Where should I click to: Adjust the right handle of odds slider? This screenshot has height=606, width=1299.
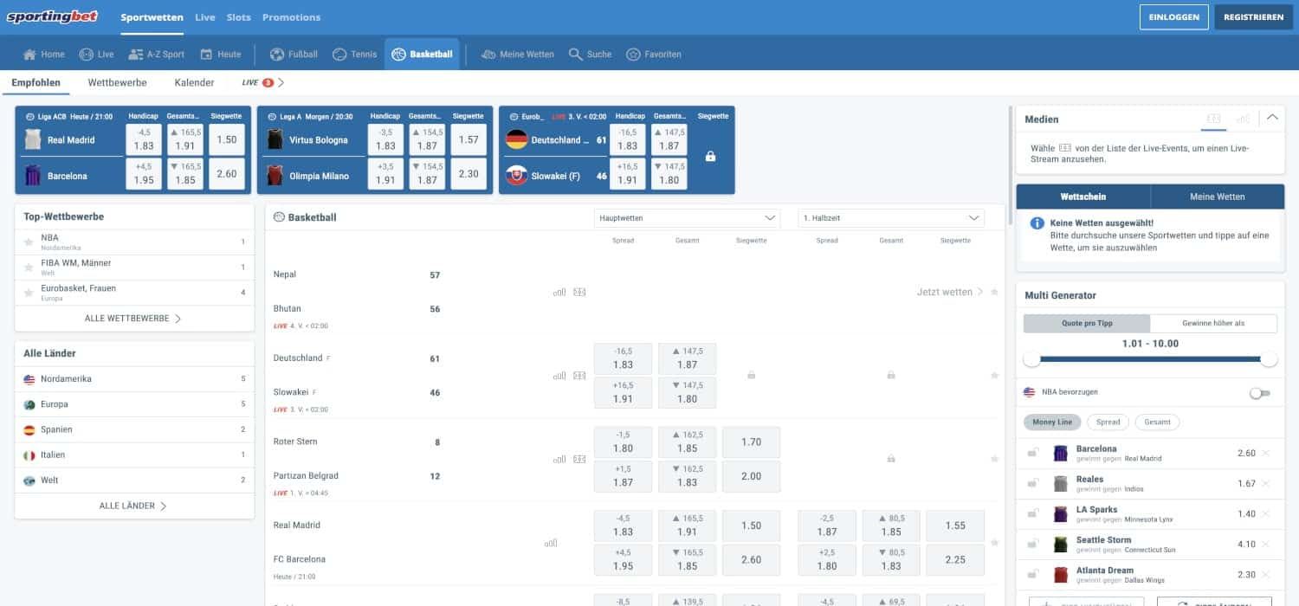(x=1269, y=359)
